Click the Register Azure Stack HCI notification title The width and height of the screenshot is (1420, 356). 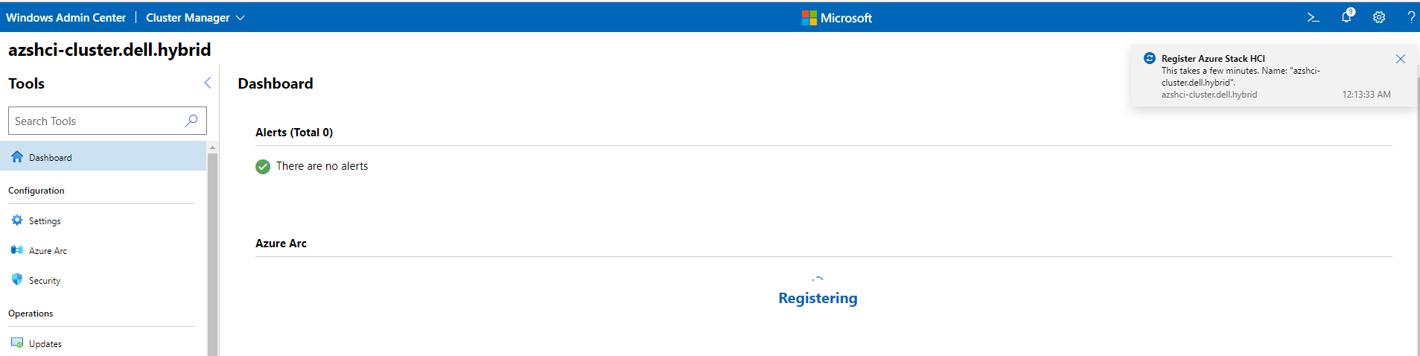coord(1213,59)
